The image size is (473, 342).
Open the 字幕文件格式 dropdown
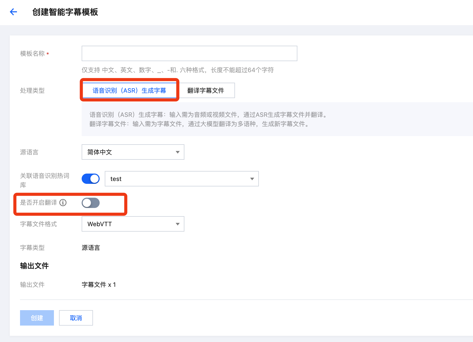point(133,224)
